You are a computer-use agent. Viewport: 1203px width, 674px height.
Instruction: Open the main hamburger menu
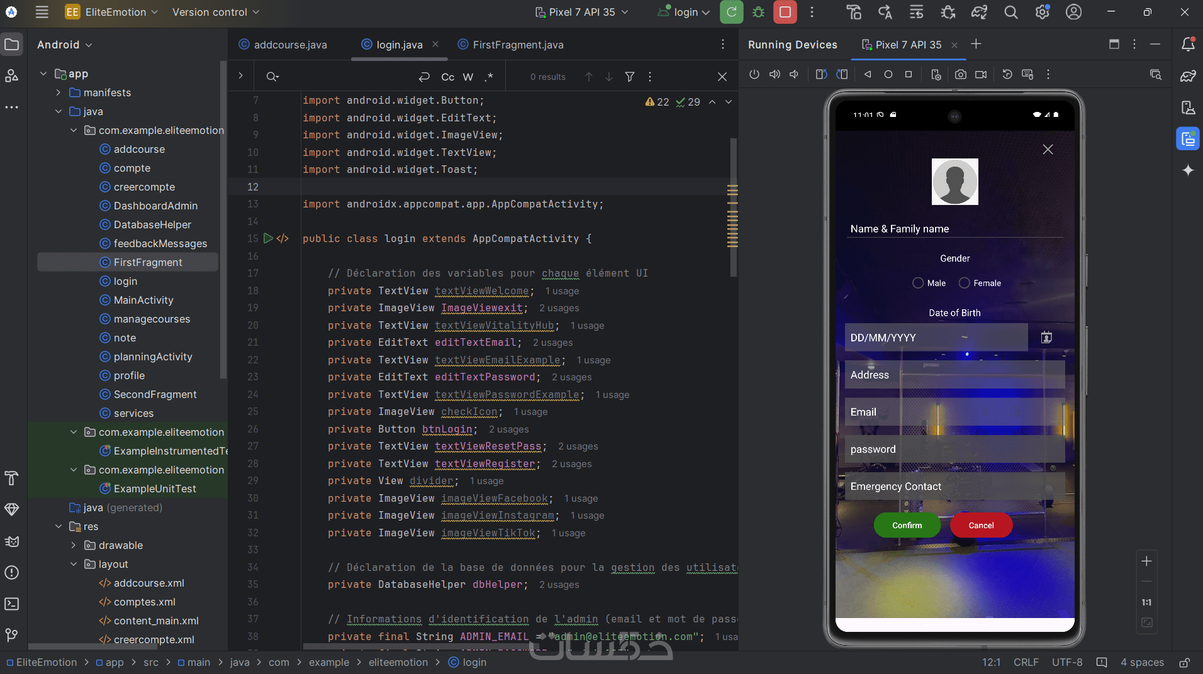(x=42, y=12)
